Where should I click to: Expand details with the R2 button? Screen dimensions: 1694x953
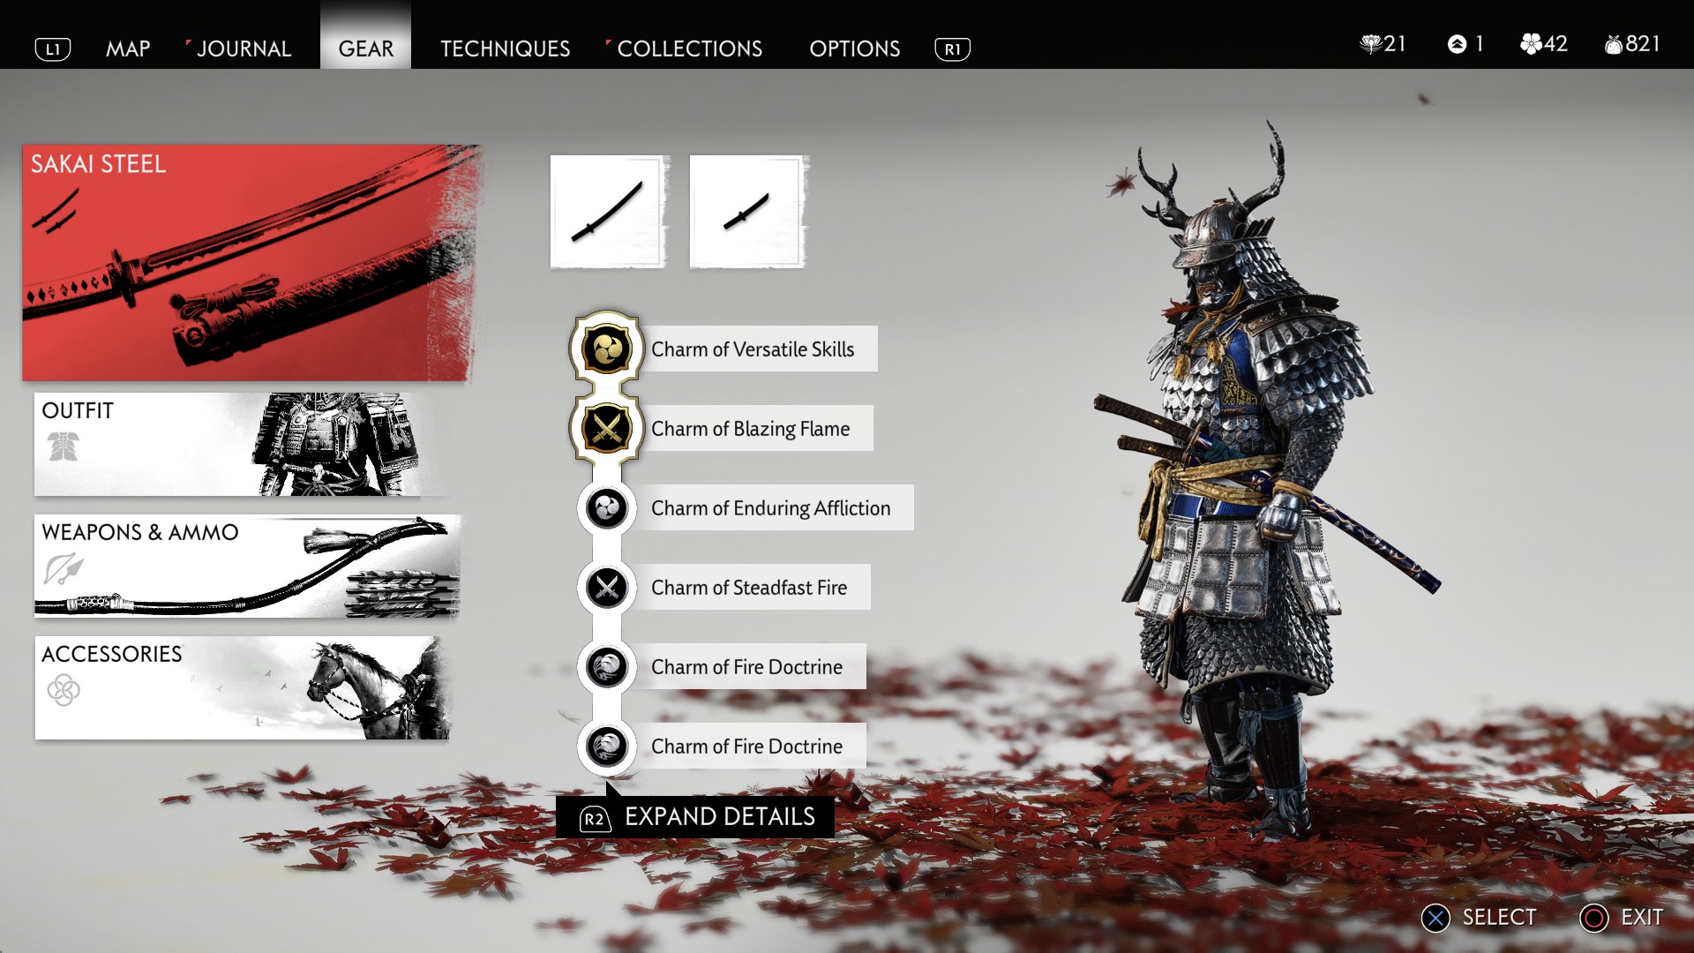click(695, 817)
